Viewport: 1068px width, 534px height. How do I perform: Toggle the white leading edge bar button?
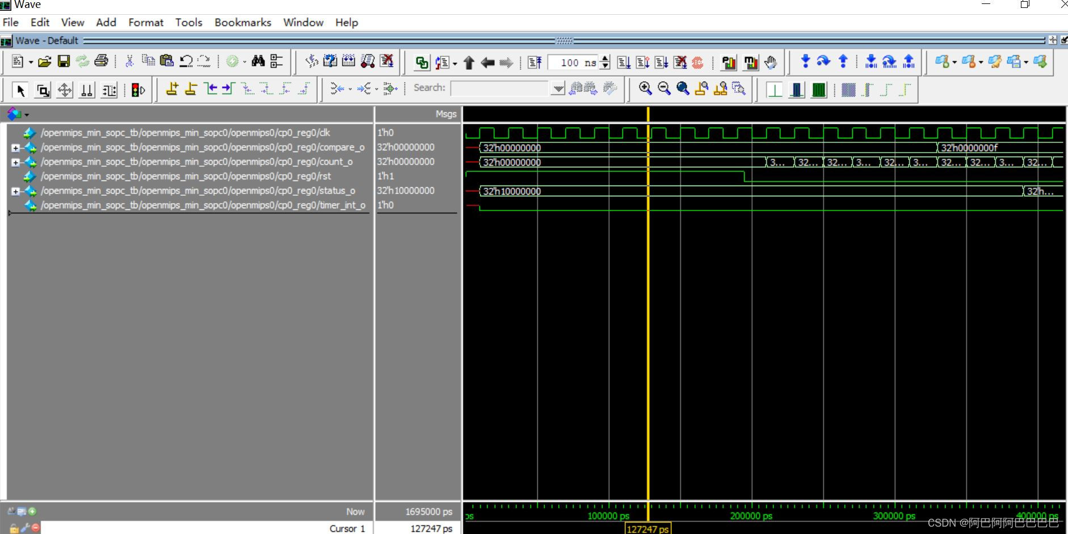tap(775, 90)
